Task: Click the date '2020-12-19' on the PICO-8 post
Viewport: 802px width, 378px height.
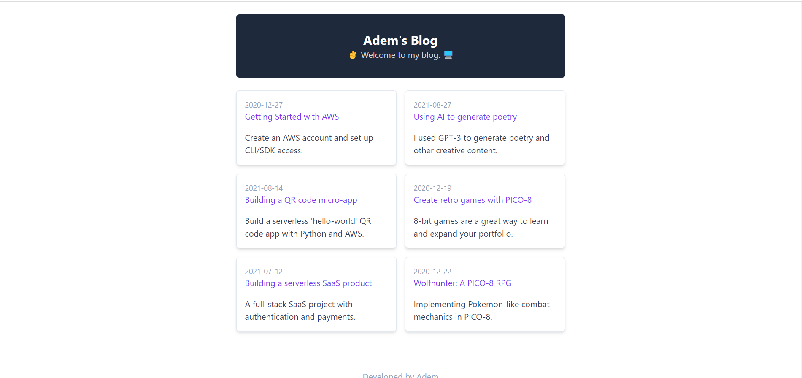Action: (x=432, y=188)
